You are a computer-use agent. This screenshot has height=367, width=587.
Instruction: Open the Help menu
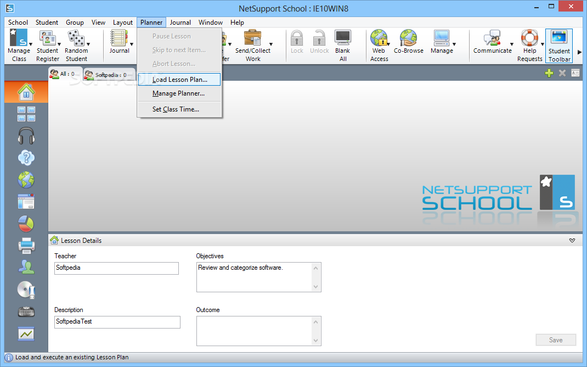(237, 23)
